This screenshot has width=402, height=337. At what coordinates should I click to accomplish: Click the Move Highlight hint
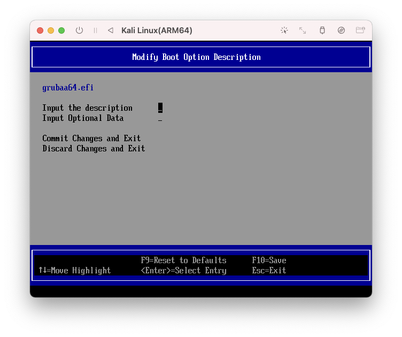(x=75, y=271)
